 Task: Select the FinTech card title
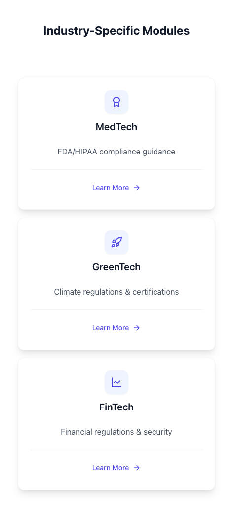click(116, 407)
